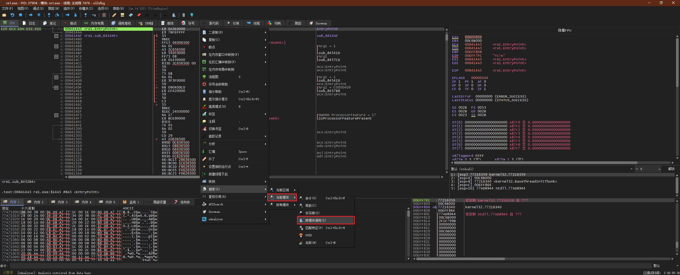Click the Scylla icon in toolbar

click(104, 15)
